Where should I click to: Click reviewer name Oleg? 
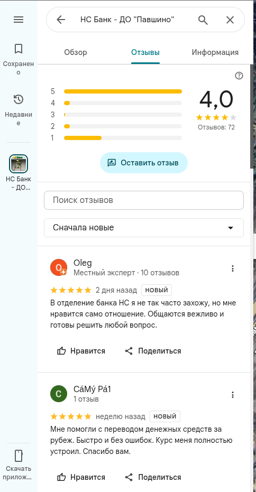[83, 263]
